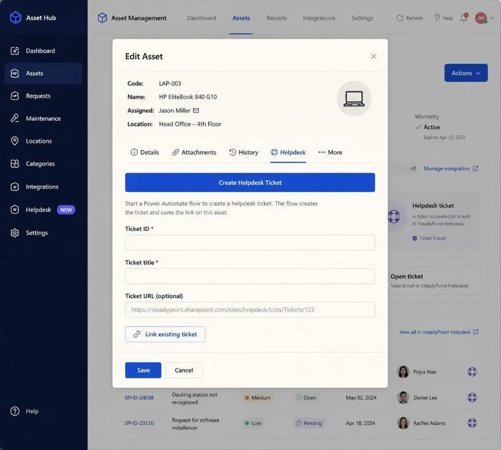Select the Helpdesk tab in dialog
This screenshot has height=450, width=501.
(288, 152)
